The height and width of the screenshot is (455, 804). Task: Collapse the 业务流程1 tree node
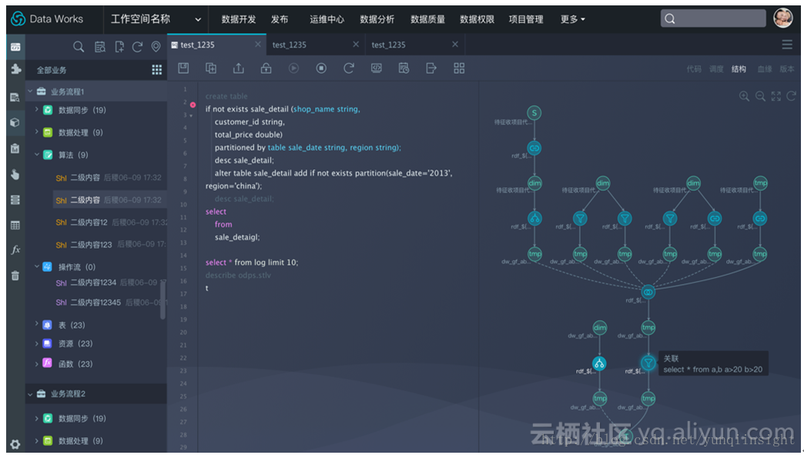(x=30, y=91)
